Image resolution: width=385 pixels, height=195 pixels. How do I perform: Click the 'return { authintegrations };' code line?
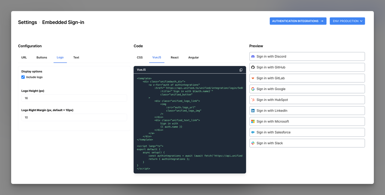(x=169, y=159)
